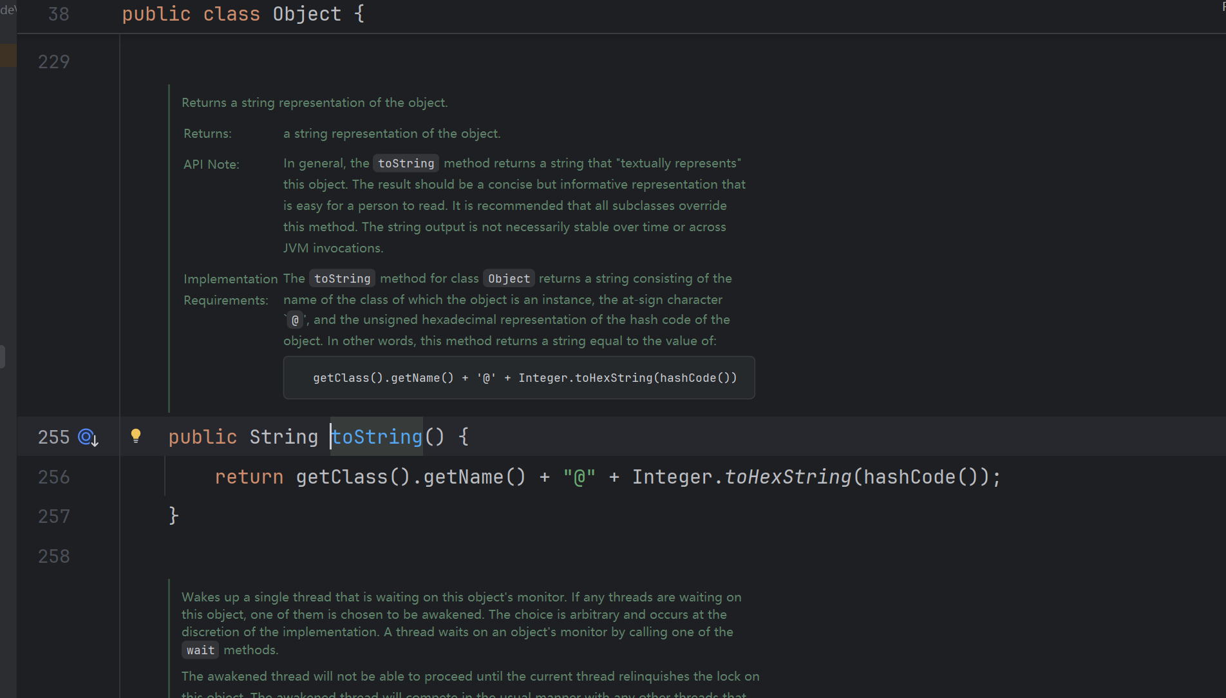Click line number 256 in the gutter
The height and width of the screenshot is (698, 1226).
pyautogui.click(x=54, y=477)
